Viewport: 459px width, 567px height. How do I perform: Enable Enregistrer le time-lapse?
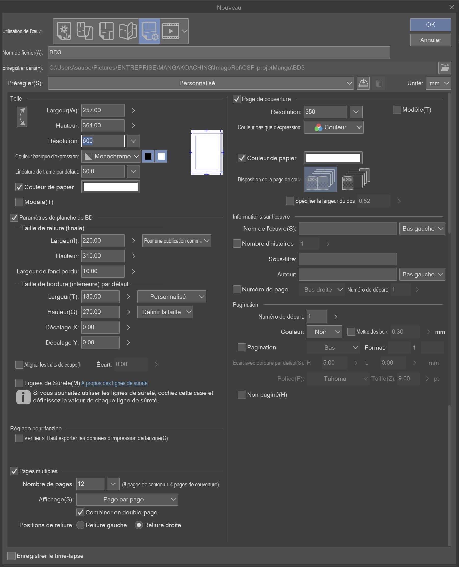pos(11,556)
